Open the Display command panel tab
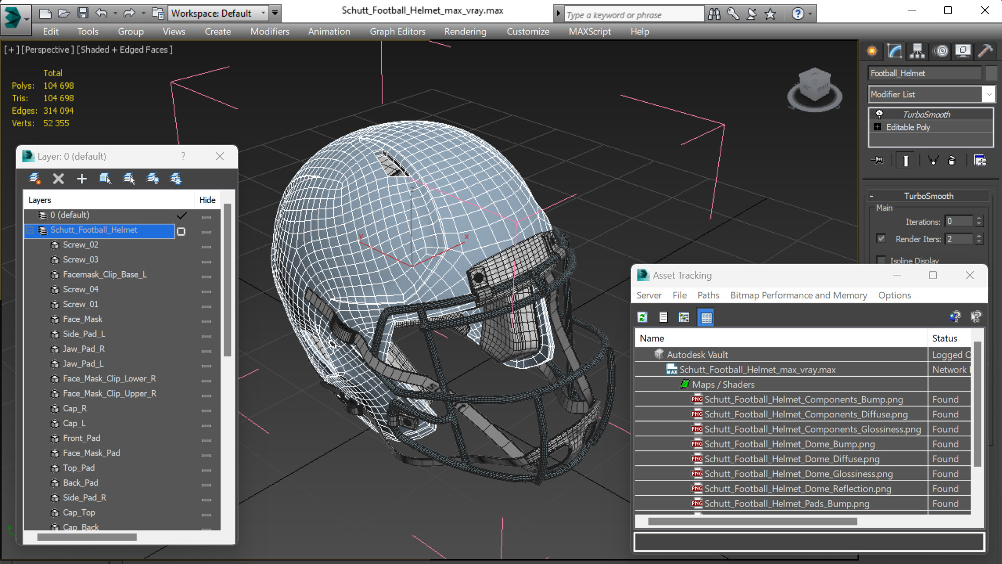 [963, 51]
